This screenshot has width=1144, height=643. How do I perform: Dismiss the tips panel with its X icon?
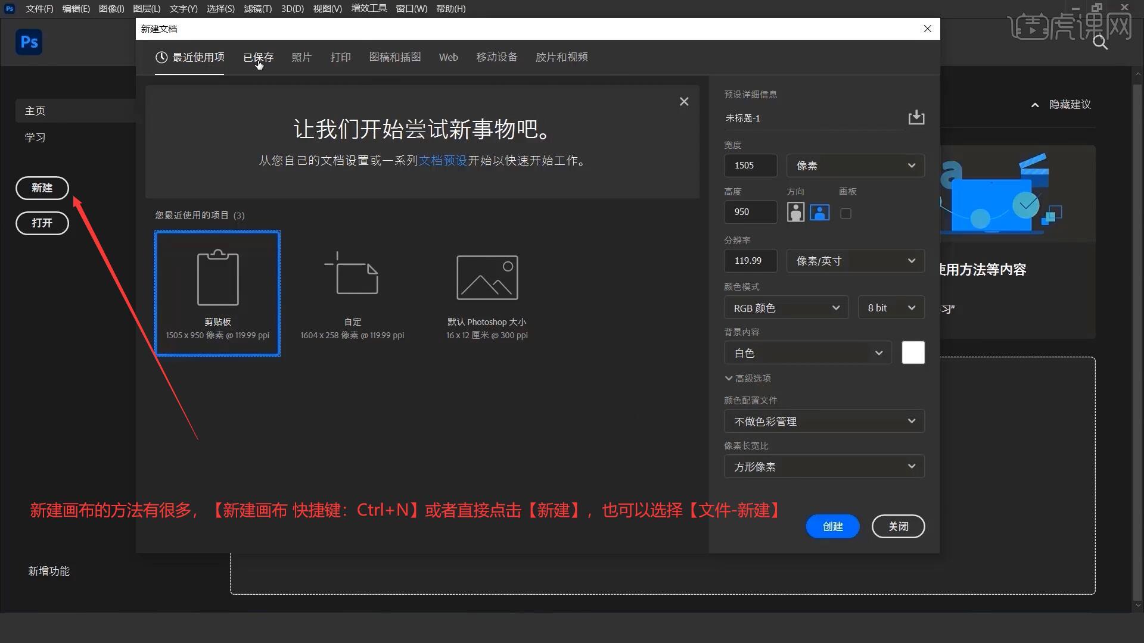click(x=683, y=101)
